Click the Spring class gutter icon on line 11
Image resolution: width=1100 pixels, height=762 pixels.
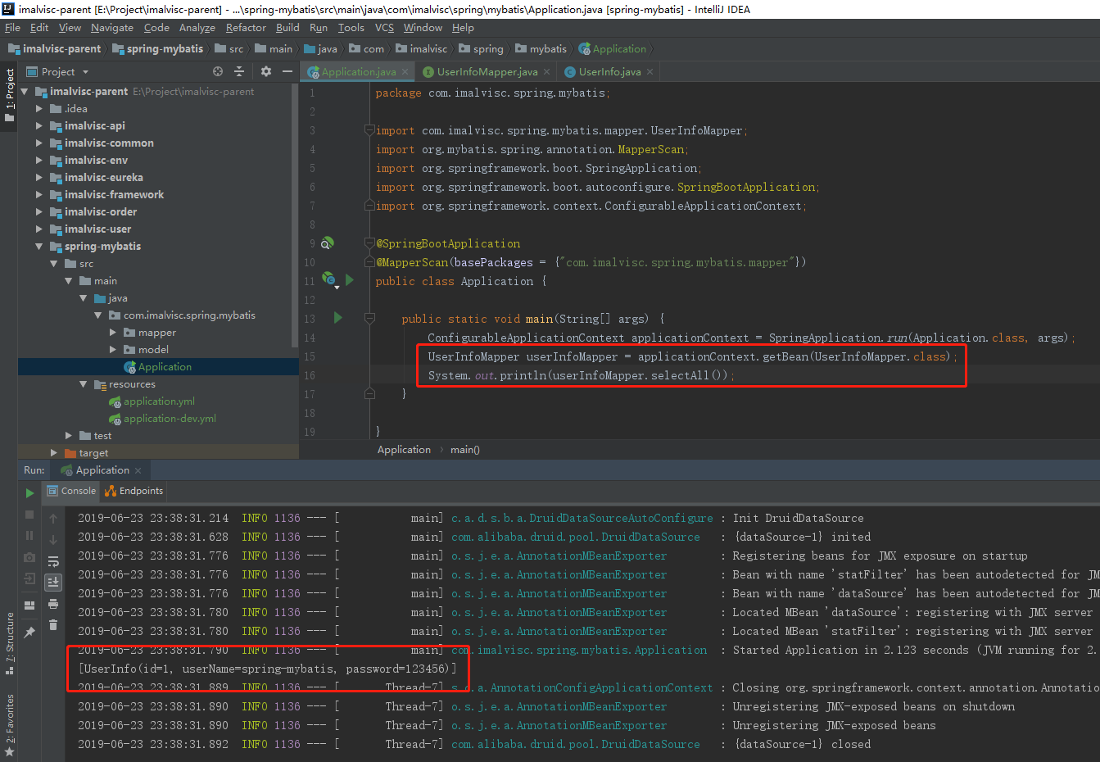tap(329, 280)
